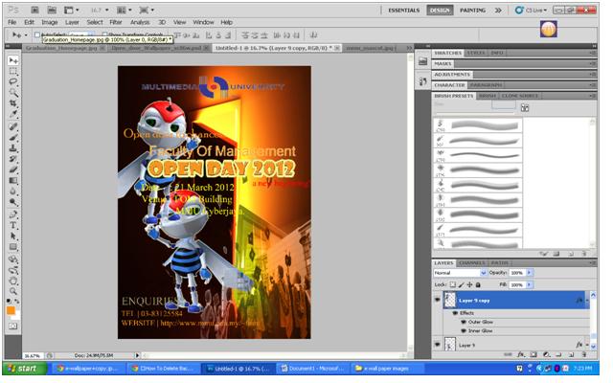Hide the Layer 9 copy layer
Image resolution: width=613 pixels, height=383 pixels.
click(438, 300)
